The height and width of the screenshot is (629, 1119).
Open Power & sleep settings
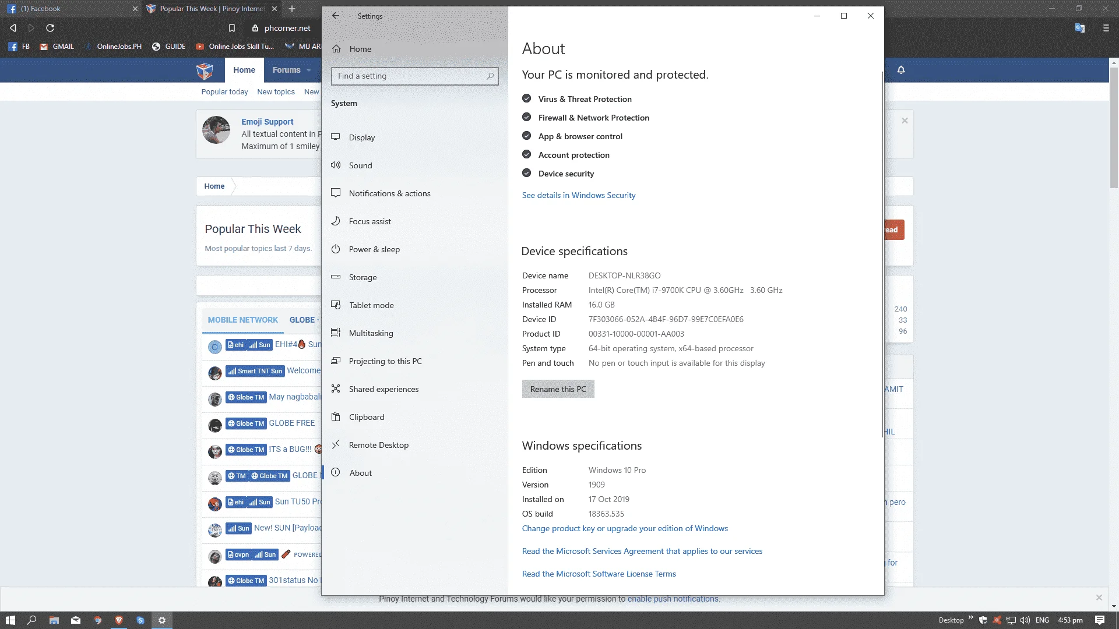pos(374,249)
